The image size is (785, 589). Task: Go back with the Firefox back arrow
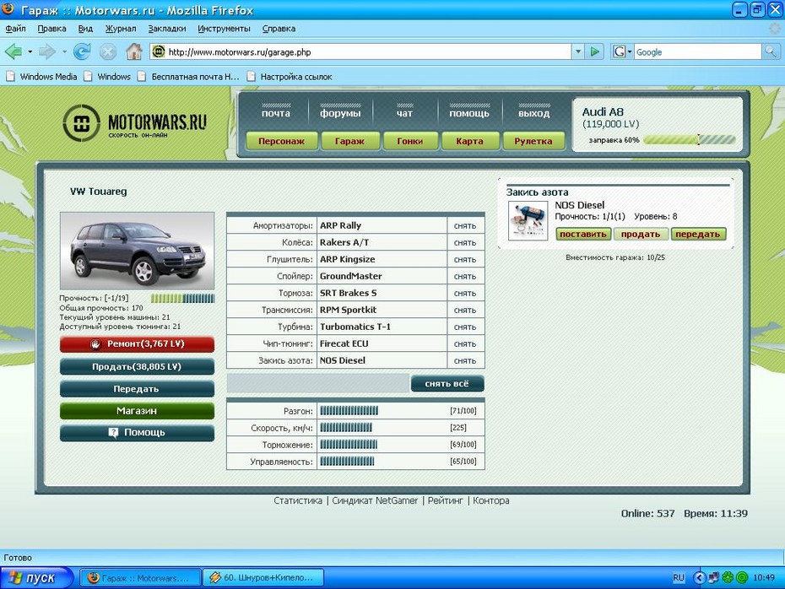click(13, 51)
